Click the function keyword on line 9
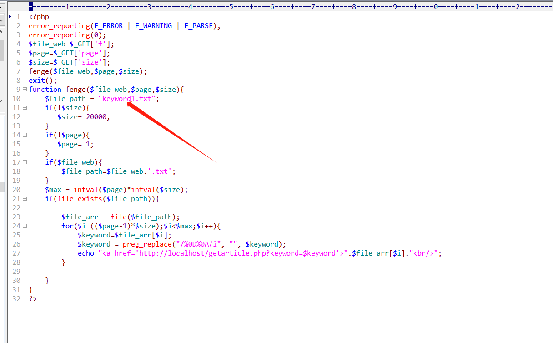The height and width of the screenshot is (343, 553). point(45,90)
